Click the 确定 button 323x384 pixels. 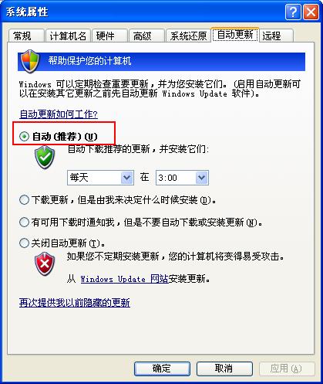[x=162, y=369]
